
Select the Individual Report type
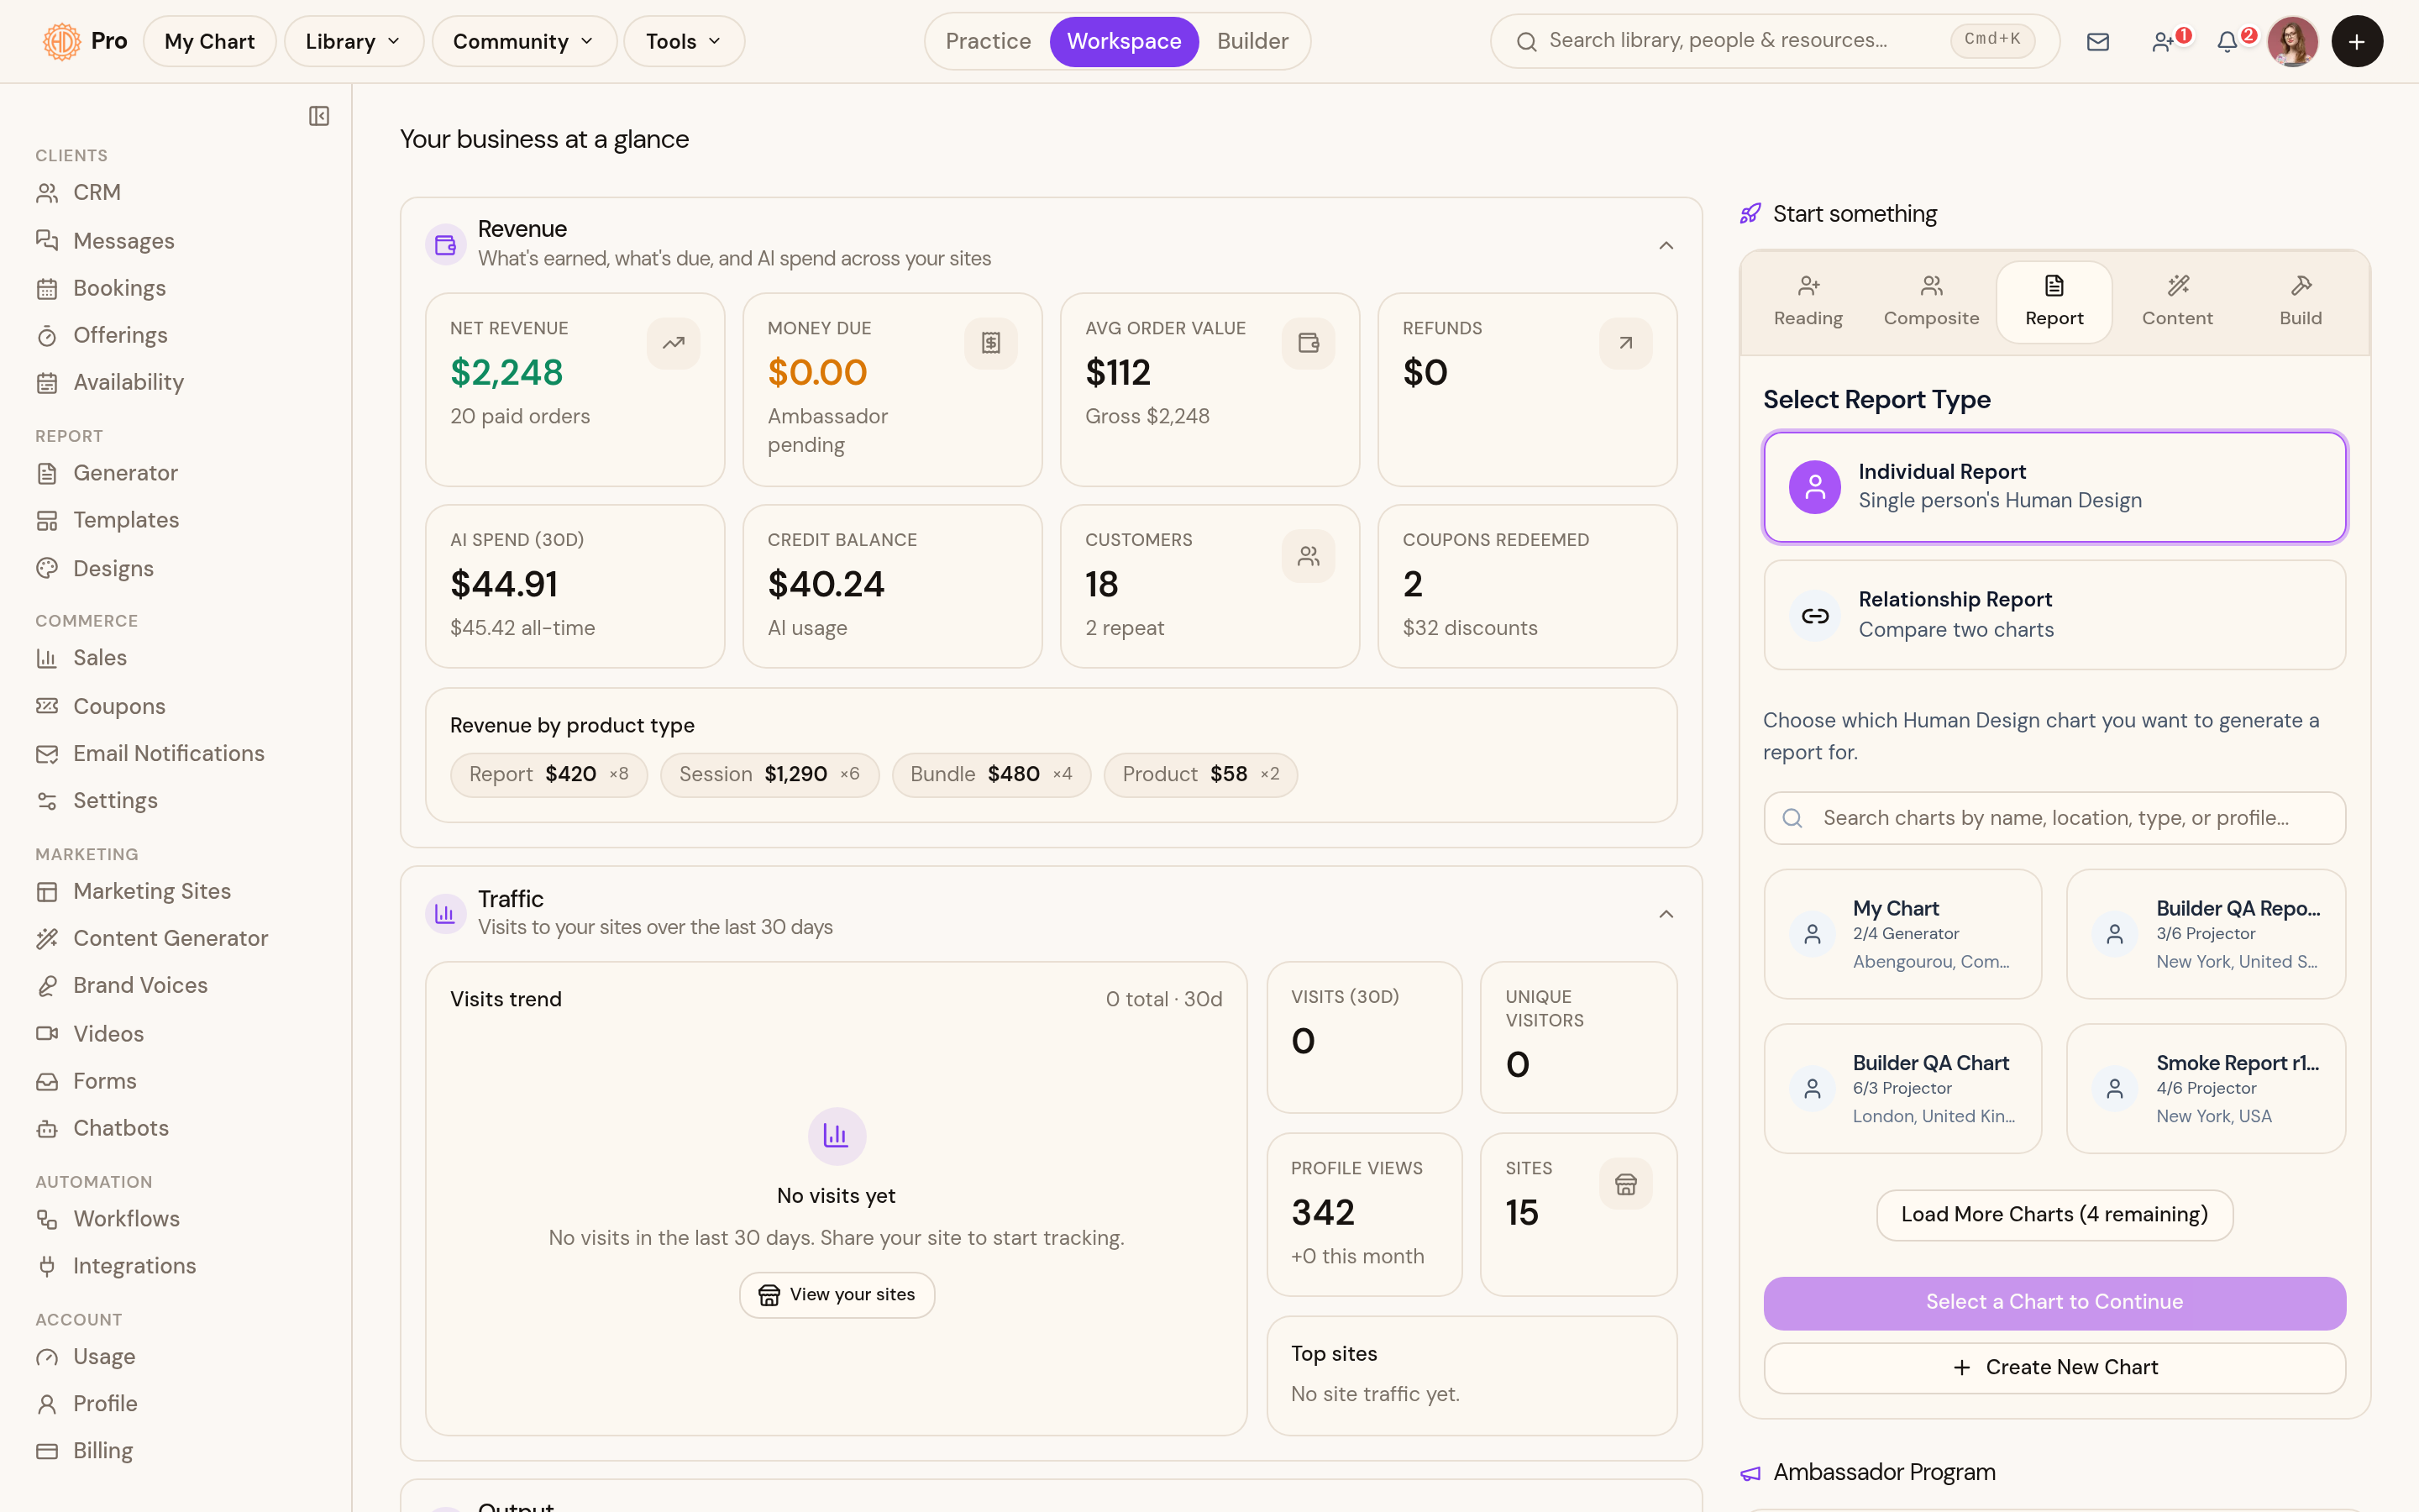(2054, 487)
